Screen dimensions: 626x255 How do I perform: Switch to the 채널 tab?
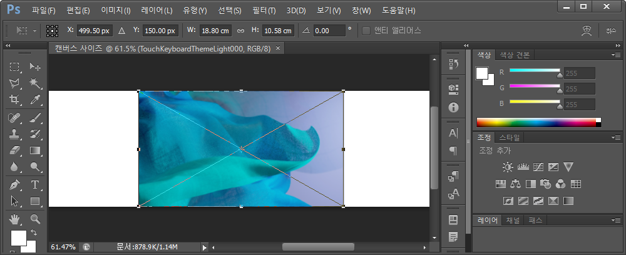point(513,221)
